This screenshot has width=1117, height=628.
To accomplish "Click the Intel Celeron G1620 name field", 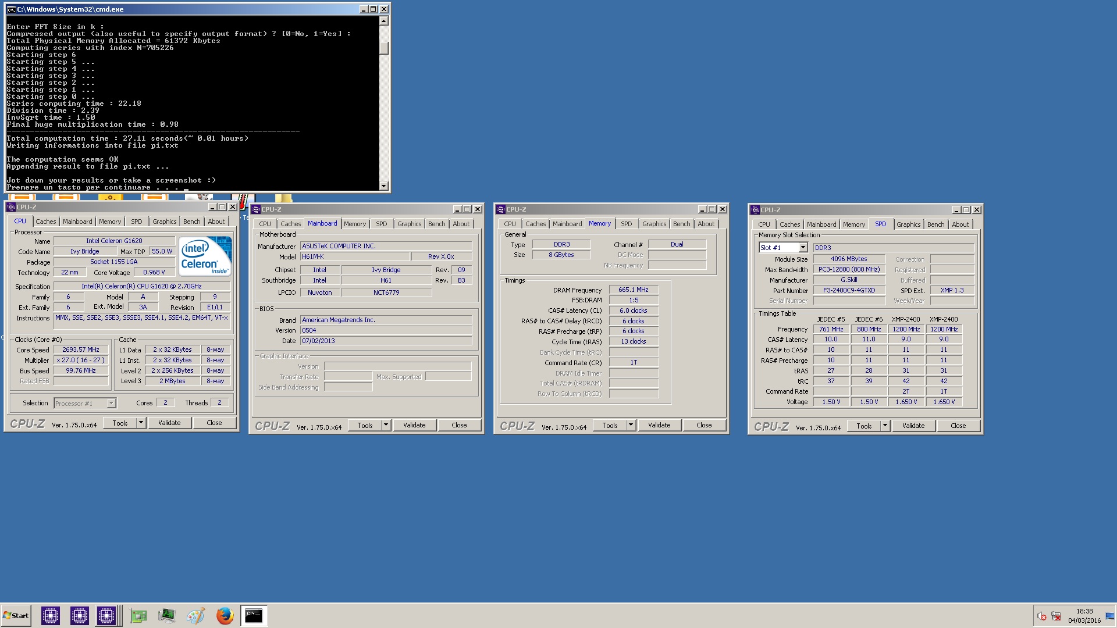I will [114, 241].
